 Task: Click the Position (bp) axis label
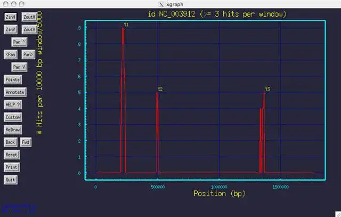(220, 194)
